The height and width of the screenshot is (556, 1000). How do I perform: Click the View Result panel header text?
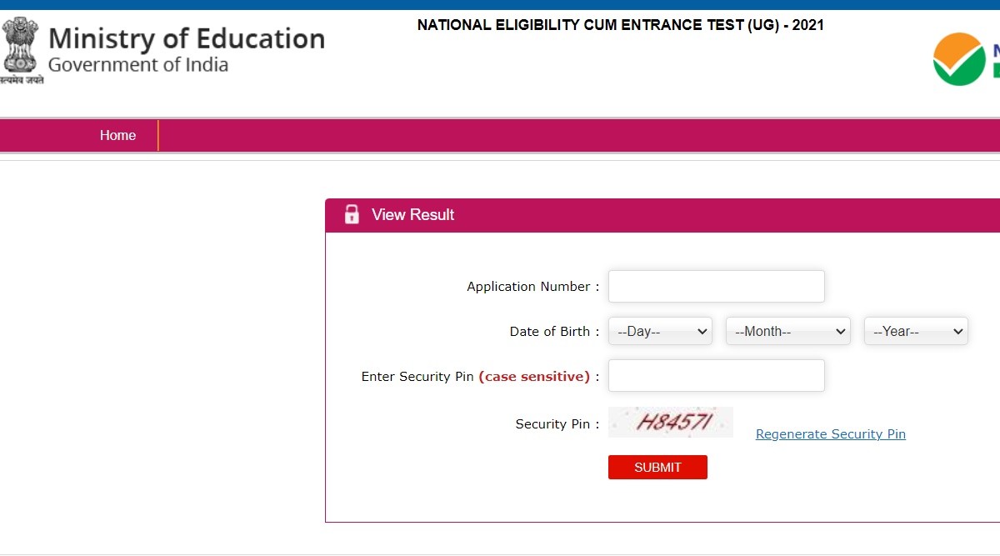coord(412,214)
